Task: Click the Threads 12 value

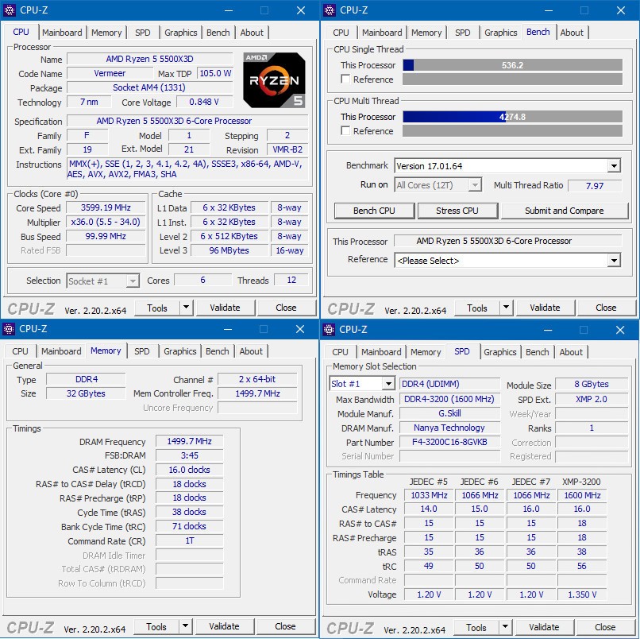Action: (x=291, y=280)
